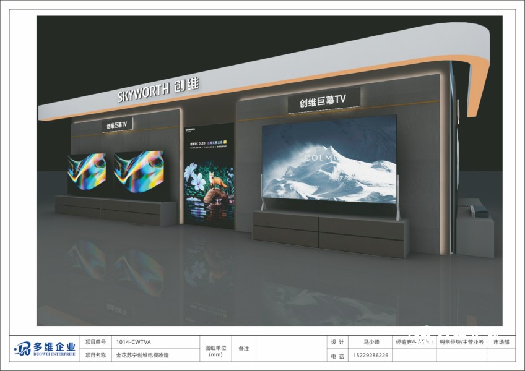Click the right of the two colorful TV screens
The image size is (525, 371).
tap(139, 172)
